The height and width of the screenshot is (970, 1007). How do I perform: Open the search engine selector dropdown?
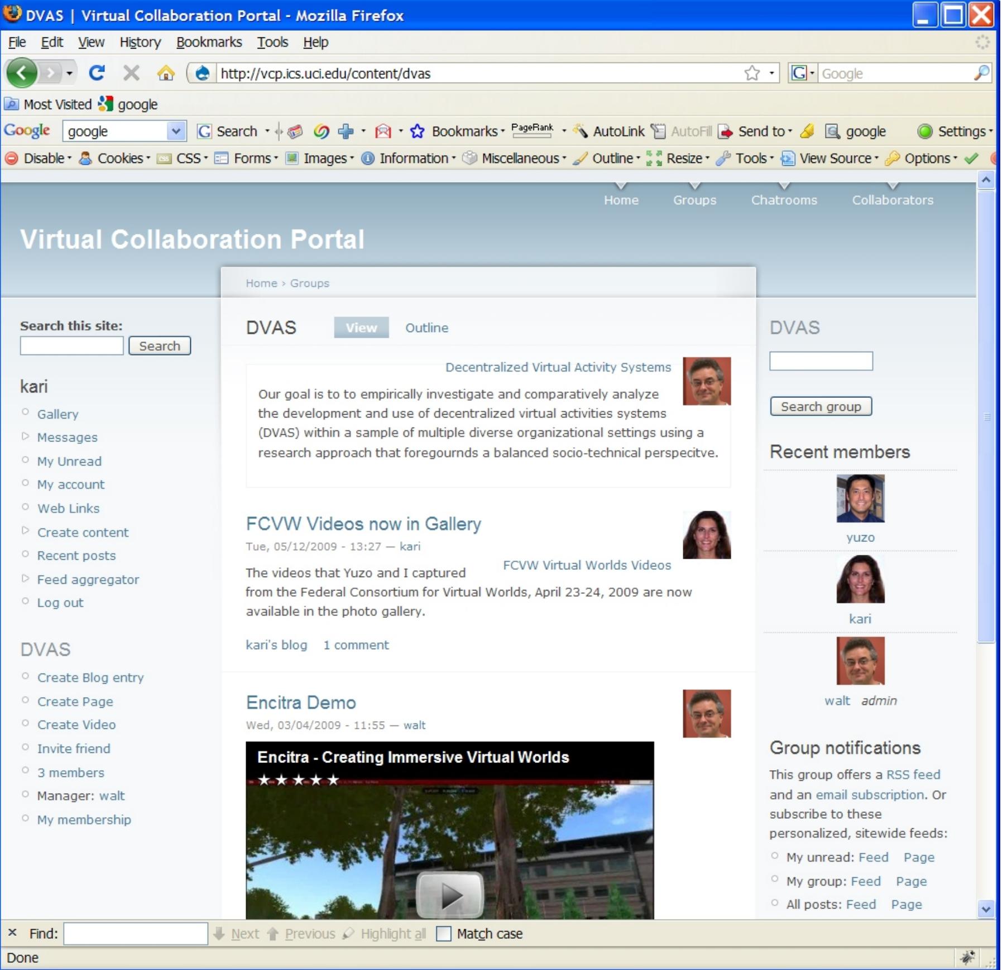[803, 73]
